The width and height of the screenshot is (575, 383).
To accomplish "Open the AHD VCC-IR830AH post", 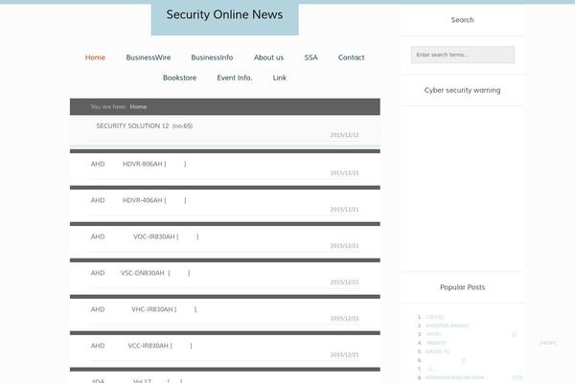I will tap(142, 346).
